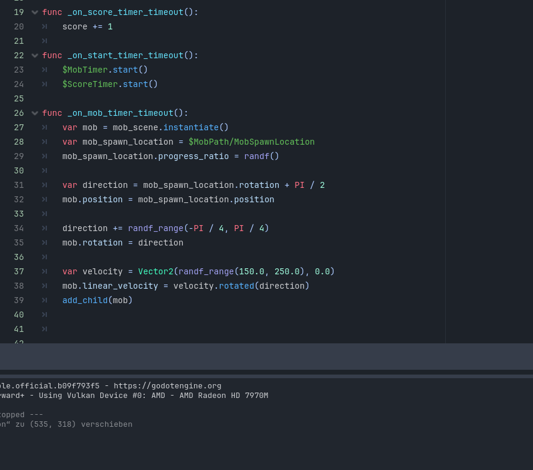The width and height of the screenshot is (533, 470).
Task: Click line number 37 in the gutter
Action: 19,271
